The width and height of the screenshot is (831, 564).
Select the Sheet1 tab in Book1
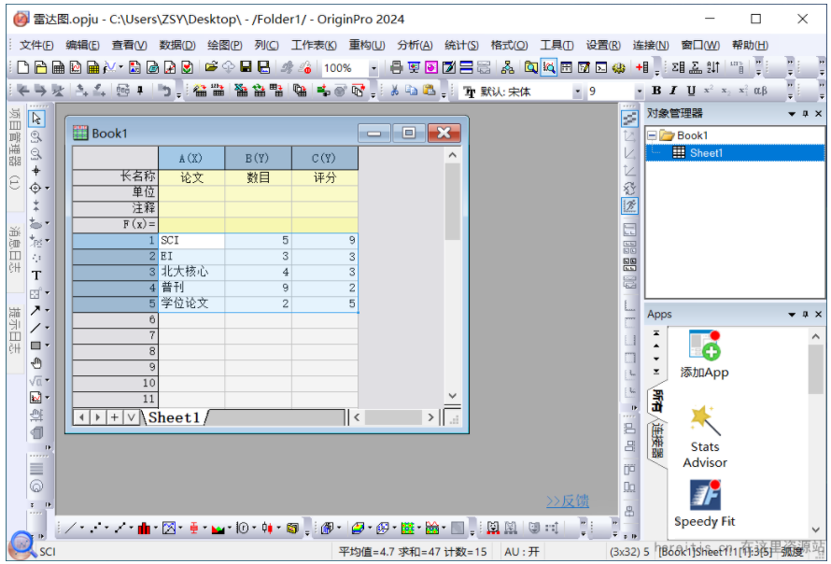[175, 417]
